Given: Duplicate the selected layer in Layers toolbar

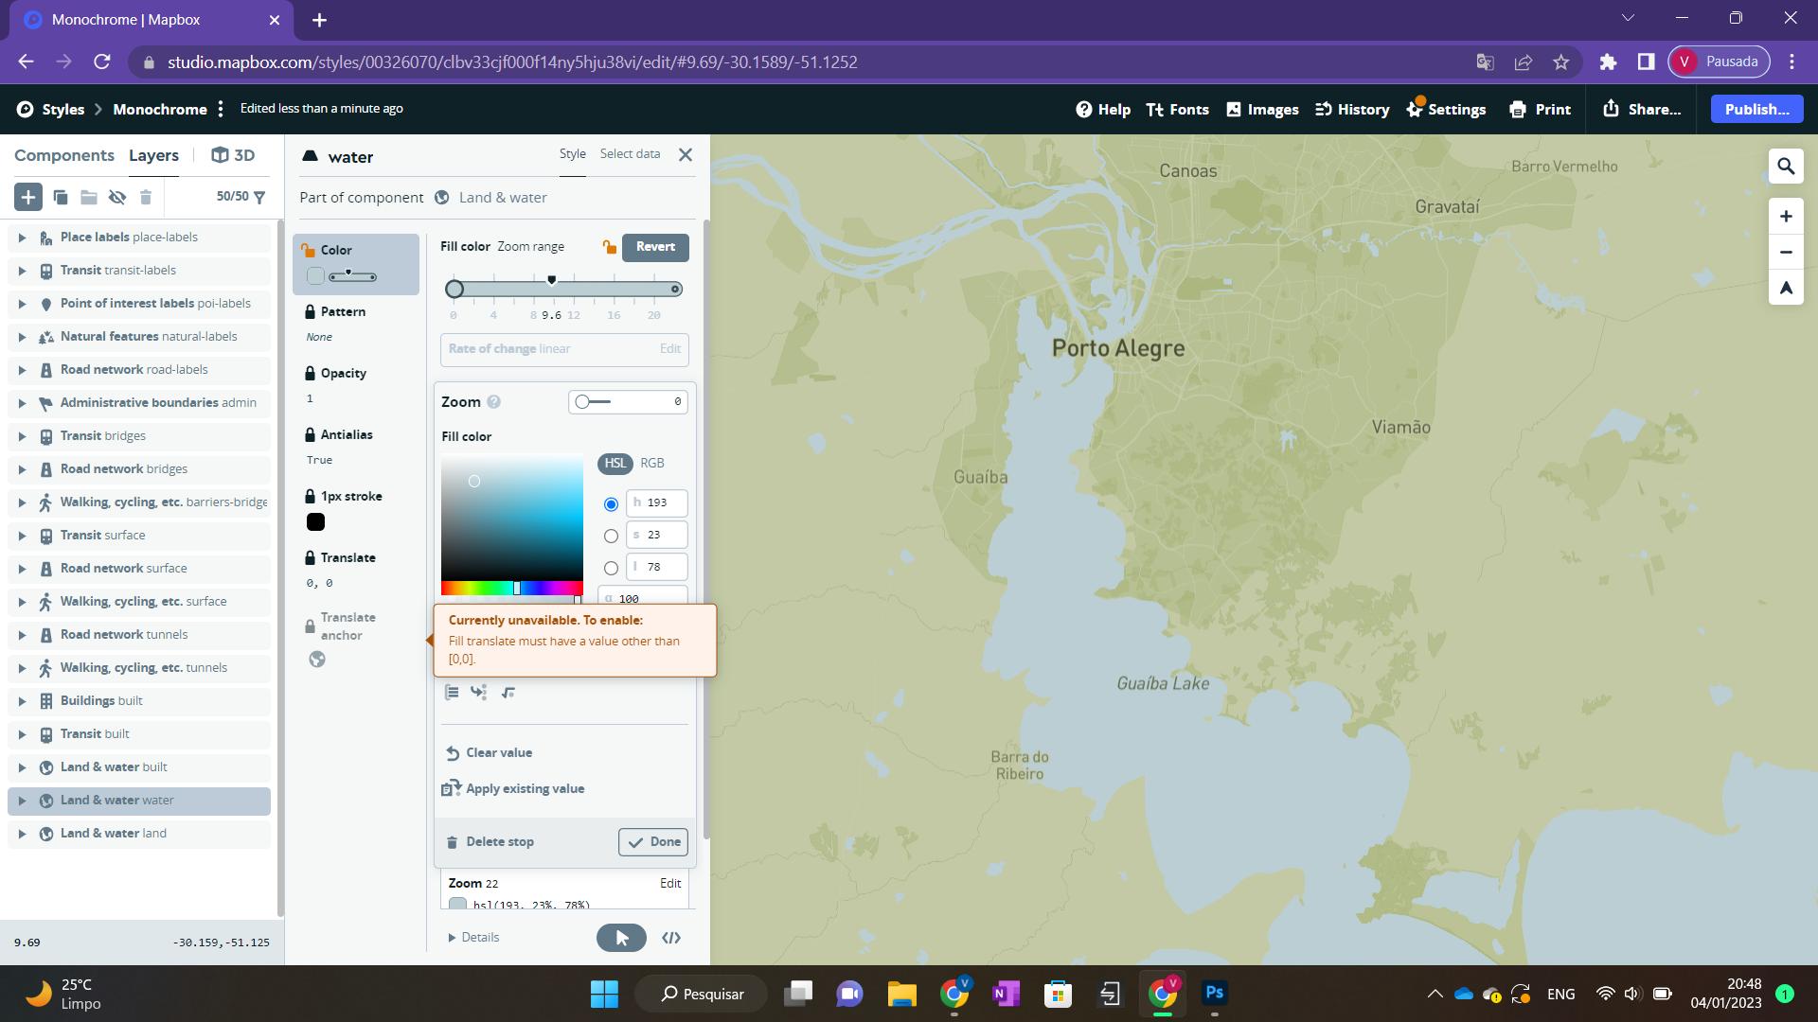Looking at the screenshot, I should pyautogui.click(x=60, y=197).
